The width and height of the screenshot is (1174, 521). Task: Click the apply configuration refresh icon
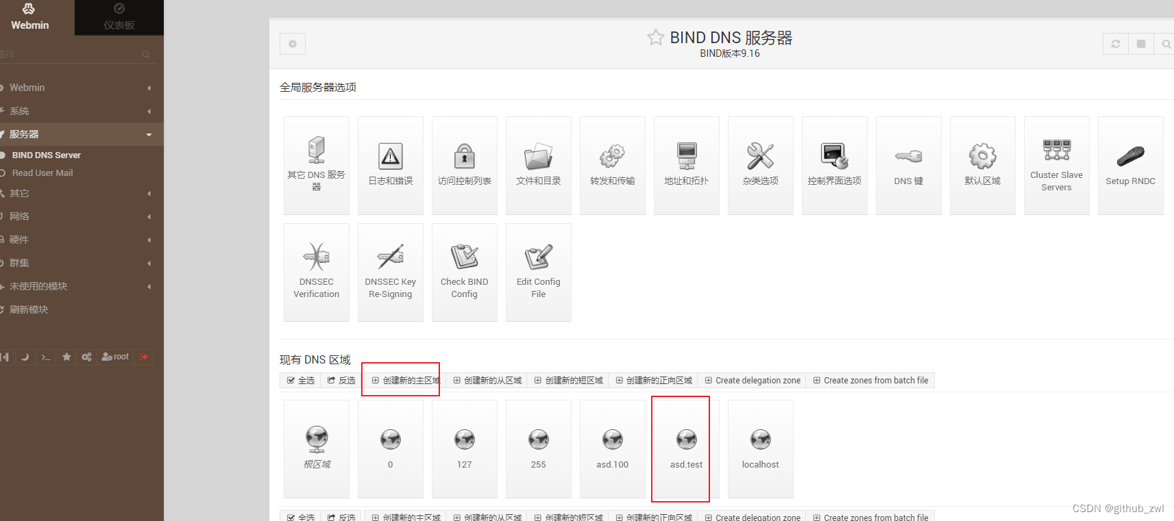pyautogui.click(x=1116, y=44)
